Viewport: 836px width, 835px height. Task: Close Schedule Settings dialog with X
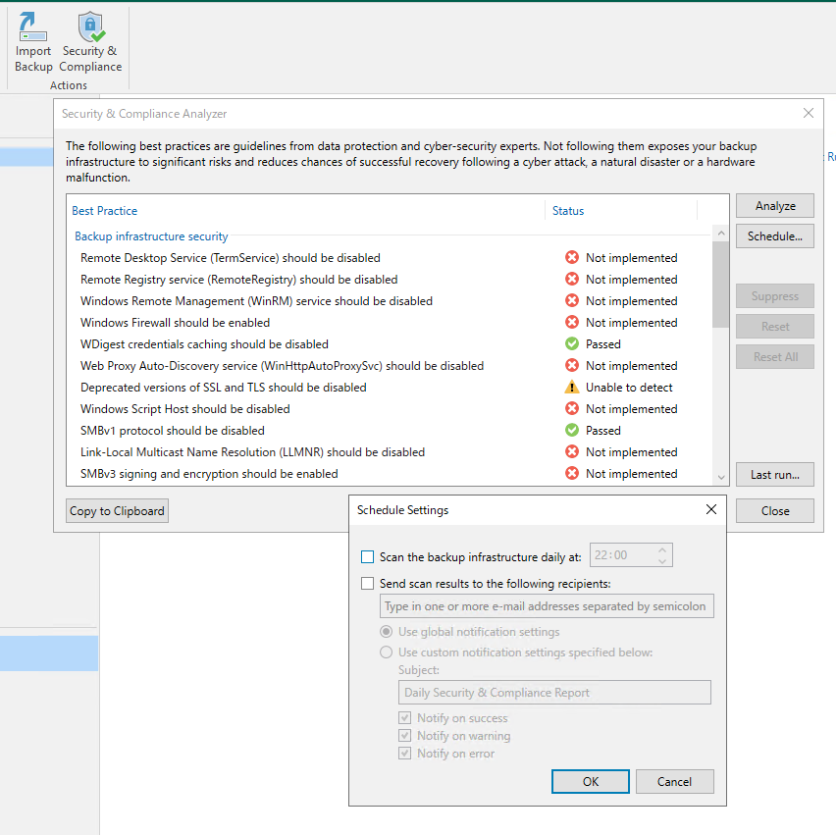[710, 509]
